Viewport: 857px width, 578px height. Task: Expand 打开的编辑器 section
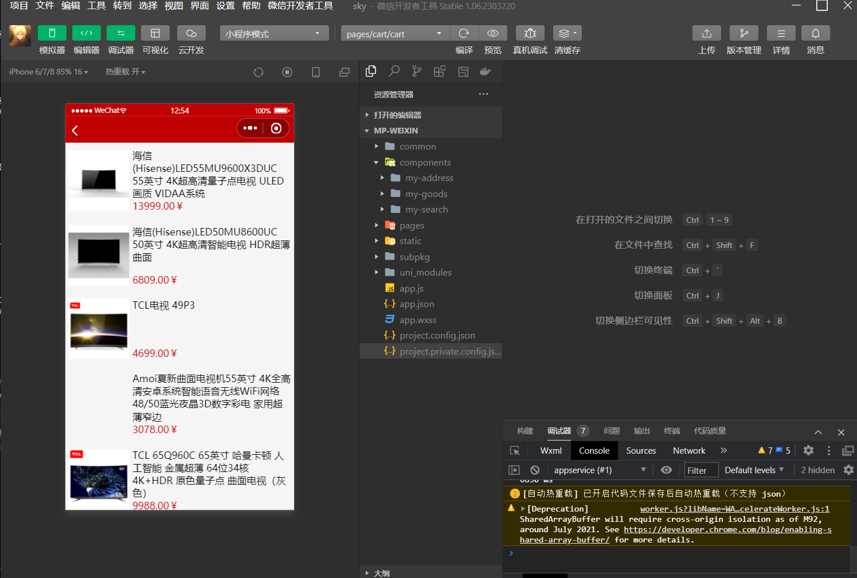pos(431,115)
